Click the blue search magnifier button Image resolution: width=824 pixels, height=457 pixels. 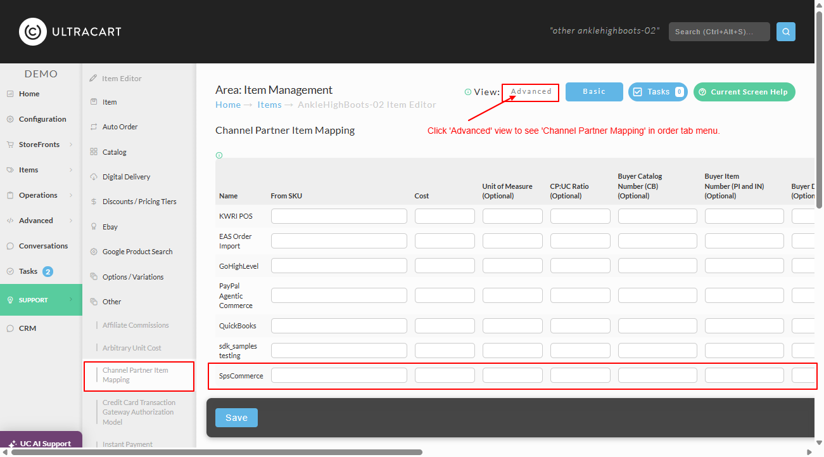click(x=786, y=32)
